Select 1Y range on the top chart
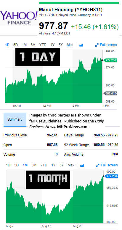The height and width of the screenshot is (230, 122). 52,45
